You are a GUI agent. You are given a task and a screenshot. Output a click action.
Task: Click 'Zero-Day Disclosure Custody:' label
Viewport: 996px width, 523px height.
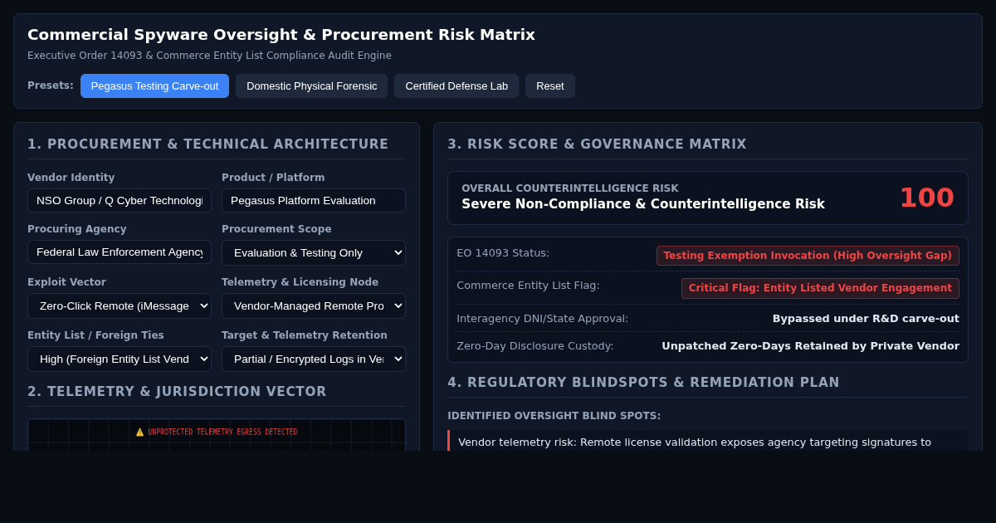(535, 345)
